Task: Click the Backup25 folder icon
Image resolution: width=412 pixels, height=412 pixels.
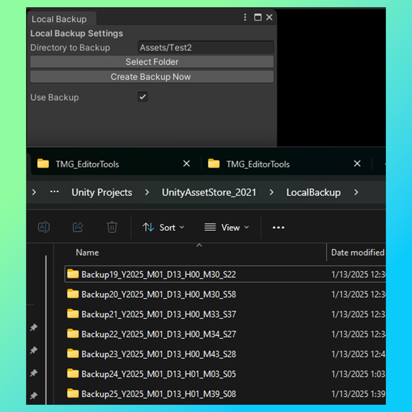Action: tap(72, 393)
